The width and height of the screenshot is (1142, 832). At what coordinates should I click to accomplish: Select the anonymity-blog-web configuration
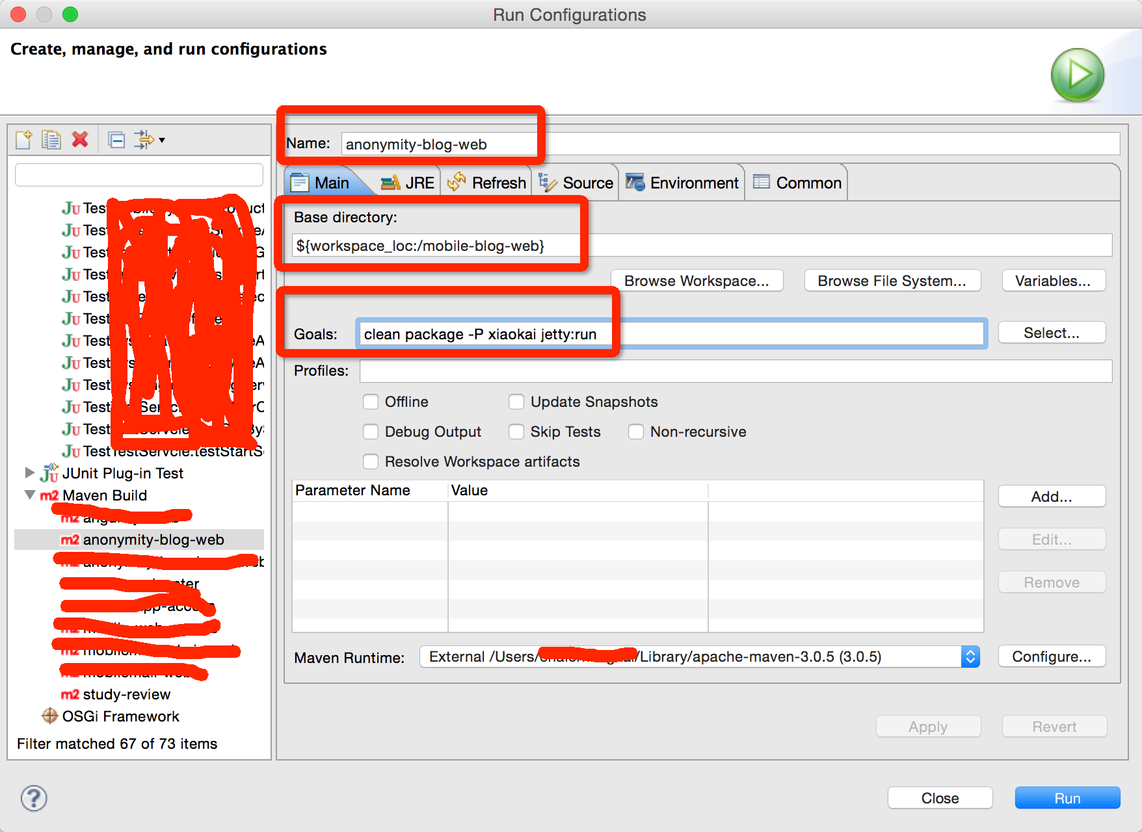(x=139, y=539)
